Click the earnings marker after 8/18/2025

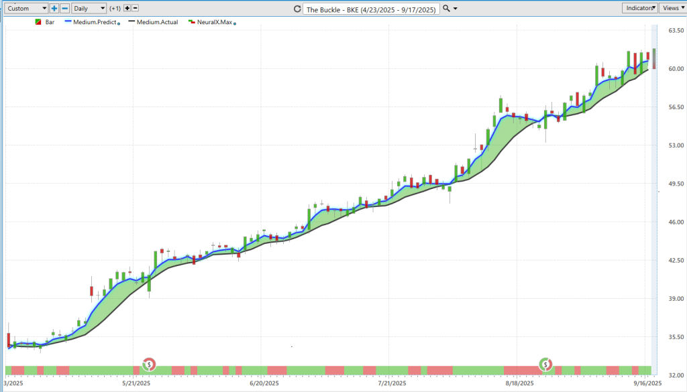coord(545,364)
